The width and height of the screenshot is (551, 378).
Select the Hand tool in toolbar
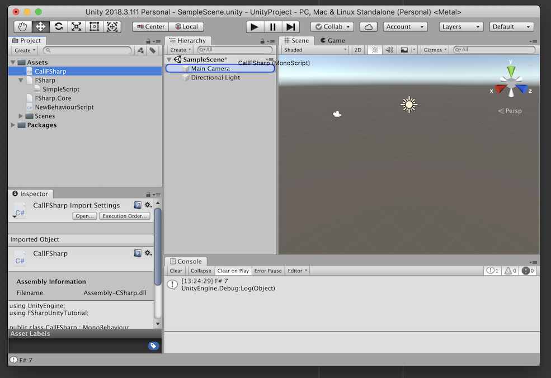click(23, 27)
